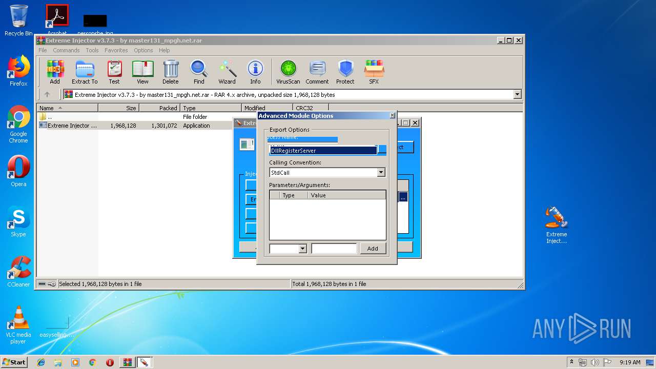This screenshot has height=369, width=656.
Task: Open the Calling Convention StdCall dropdown
Action: tap(381, 173)
